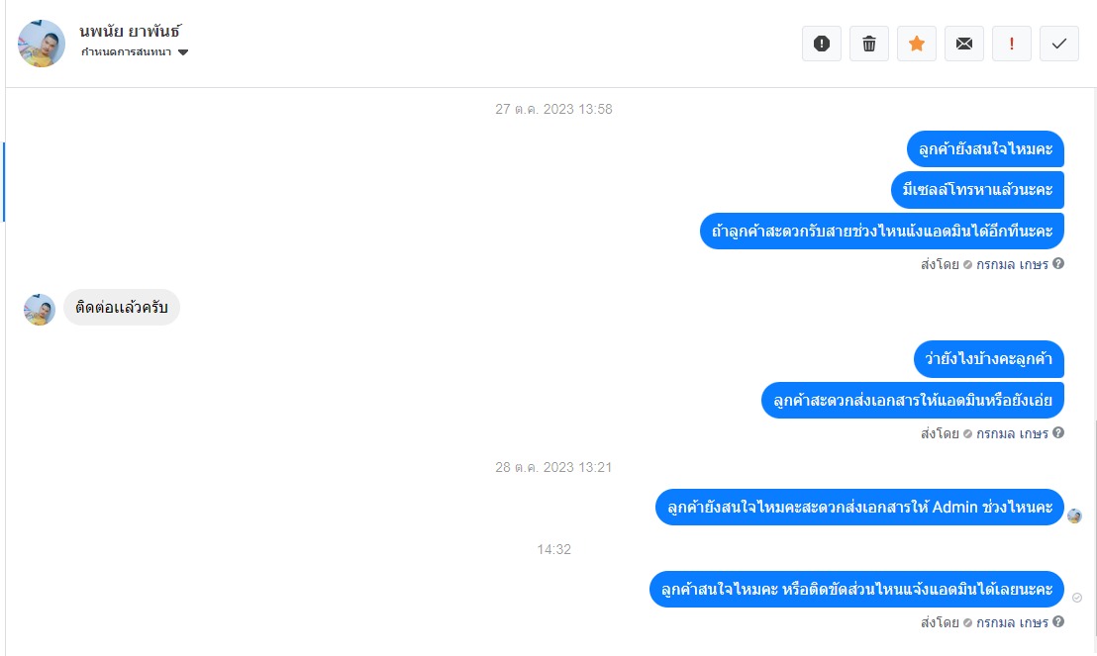
Task: Open นพนัย ยาพันธ์ profile picture in header
Action: (x=42, y=44)
